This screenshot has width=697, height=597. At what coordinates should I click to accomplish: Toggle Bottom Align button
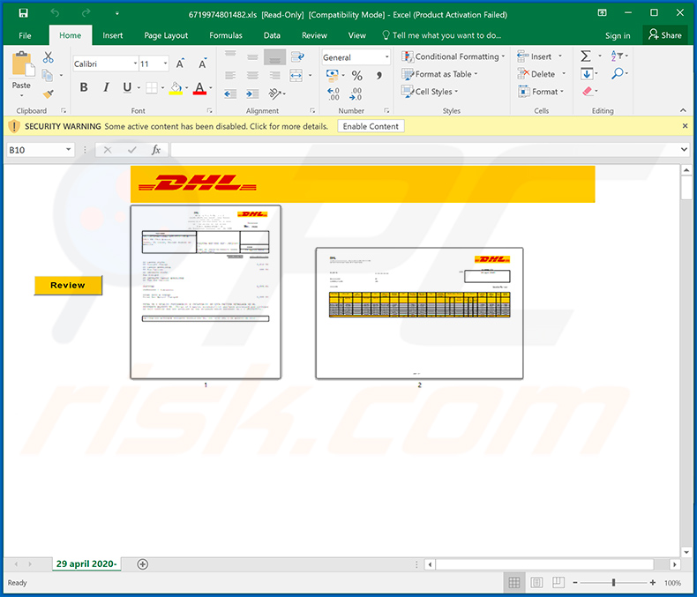[274, 56]
